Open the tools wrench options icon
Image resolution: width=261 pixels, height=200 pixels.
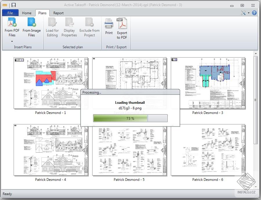point(243,13)
